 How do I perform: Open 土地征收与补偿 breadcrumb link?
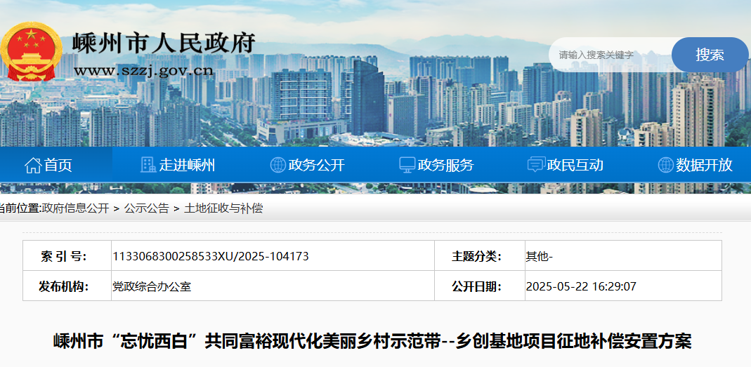click(223, 208)
